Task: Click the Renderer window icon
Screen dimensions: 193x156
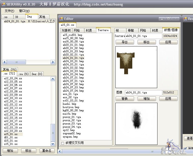Action: point(185,19)
